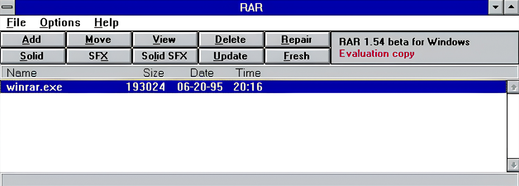Click the 20:16 time value

pyautogui.click(x=248, y=87)
